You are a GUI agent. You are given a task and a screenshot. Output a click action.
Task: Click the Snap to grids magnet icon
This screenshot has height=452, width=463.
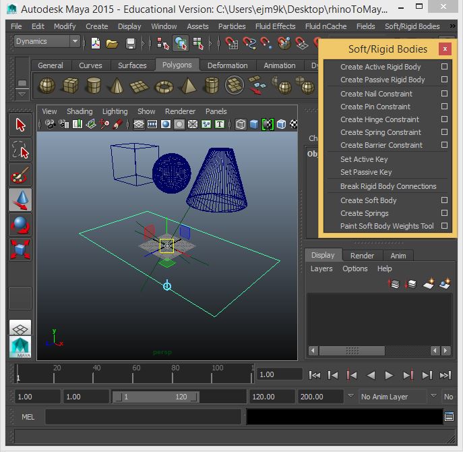[232, 43]
